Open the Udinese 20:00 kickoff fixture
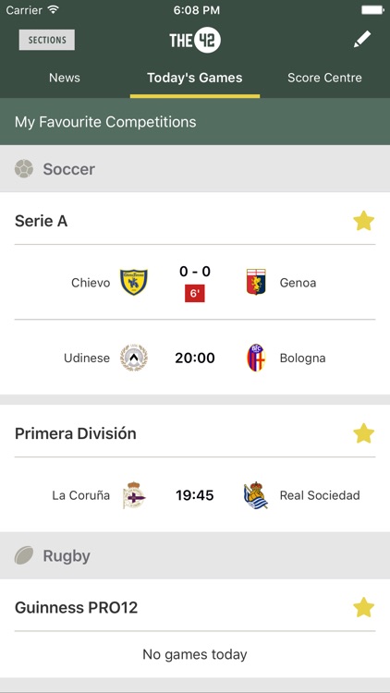This screenshot has height=693, width=390. tap(195, 358)
